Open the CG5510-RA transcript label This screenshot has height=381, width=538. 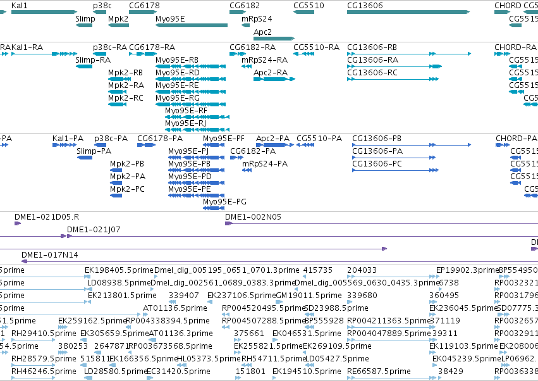(x=316, y=47)
